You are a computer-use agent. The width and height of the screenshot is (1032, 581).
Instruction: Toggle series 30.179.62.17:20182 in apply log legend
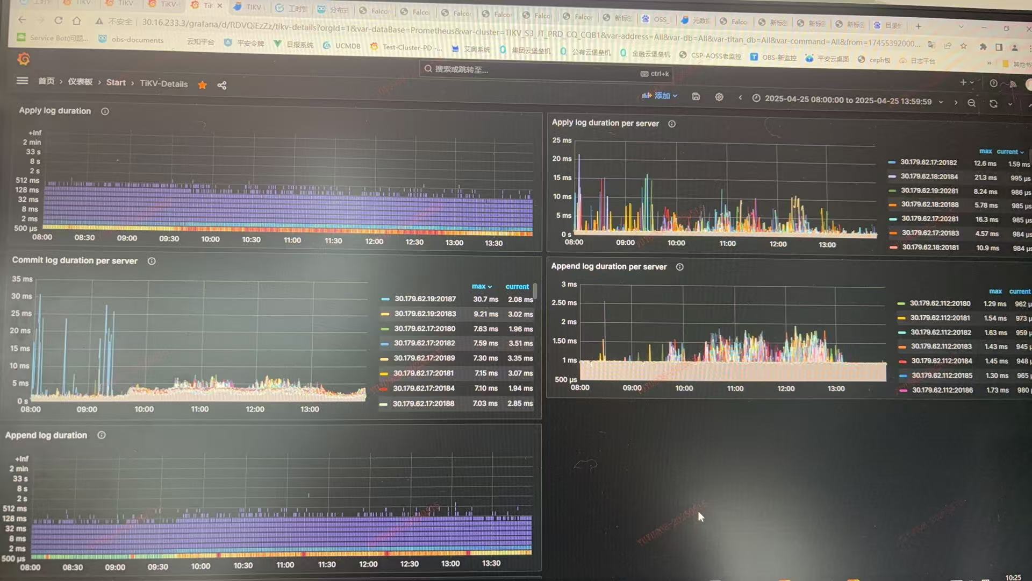[x=928, y=162]
